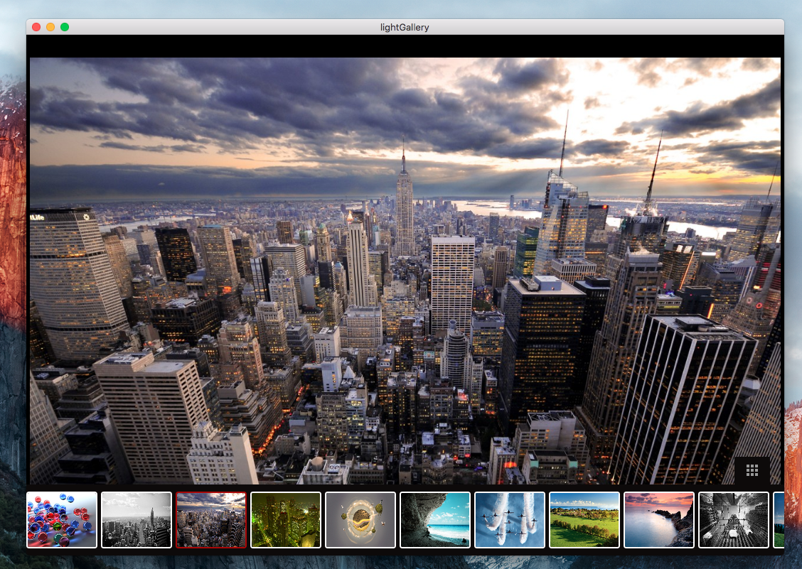
Task: Select the golden floating planet thumbnail
Action: click(x=360, y=520)
